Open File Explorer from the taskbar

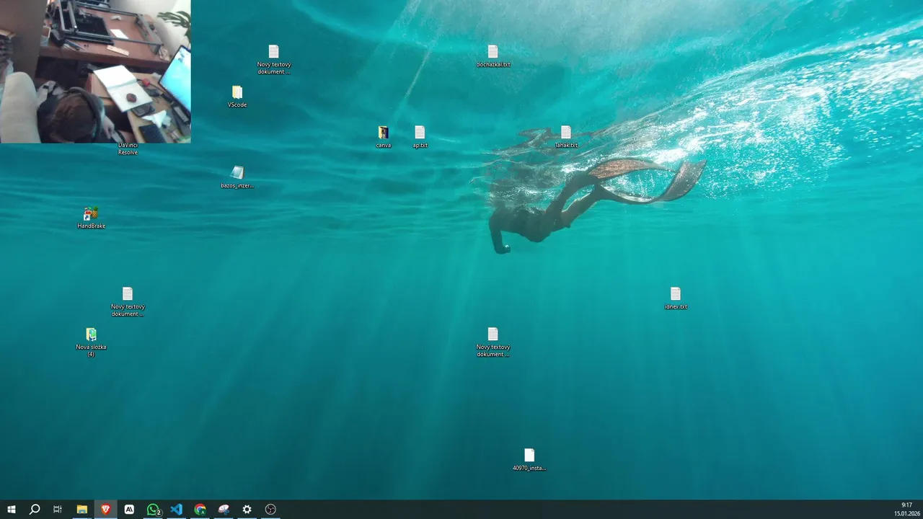(x=81, y=510)
